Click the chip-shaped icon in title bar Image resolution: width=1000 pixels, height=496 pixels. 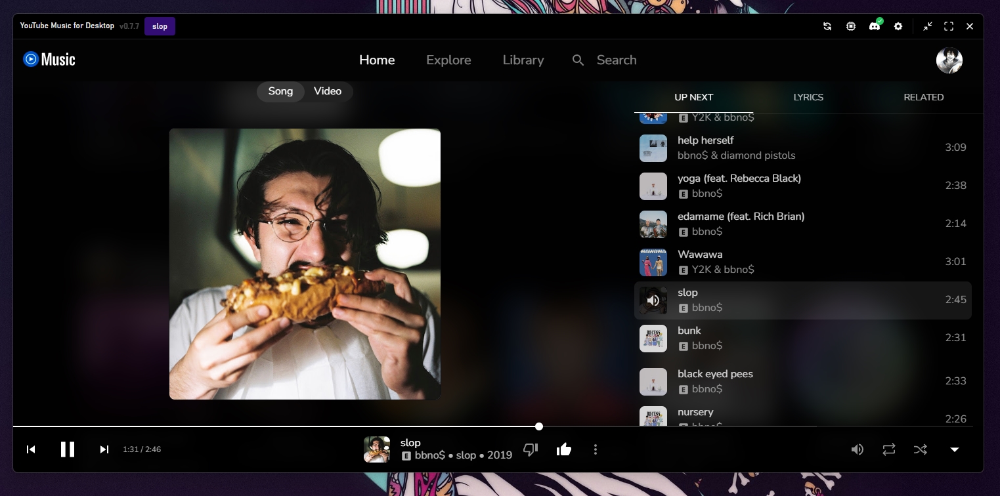tap(851, 26)
